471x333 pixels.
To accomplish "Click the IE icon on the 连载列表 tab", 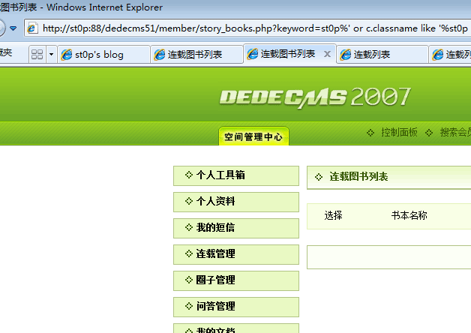I will [346, 54].
